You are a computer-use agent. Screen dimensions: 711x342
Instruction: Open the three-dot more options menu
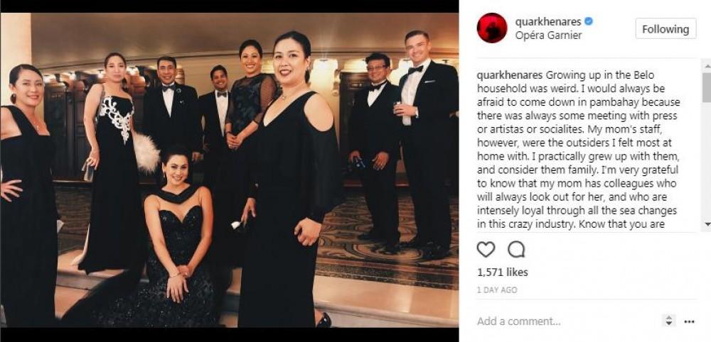689,321
